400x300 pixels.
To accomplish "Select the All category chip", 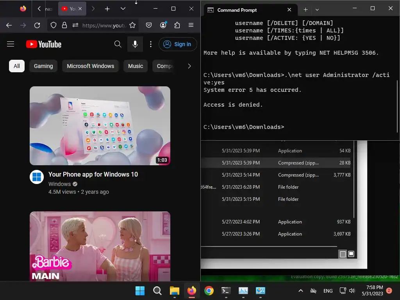I will pyautogui.click(x=16, y=66).
